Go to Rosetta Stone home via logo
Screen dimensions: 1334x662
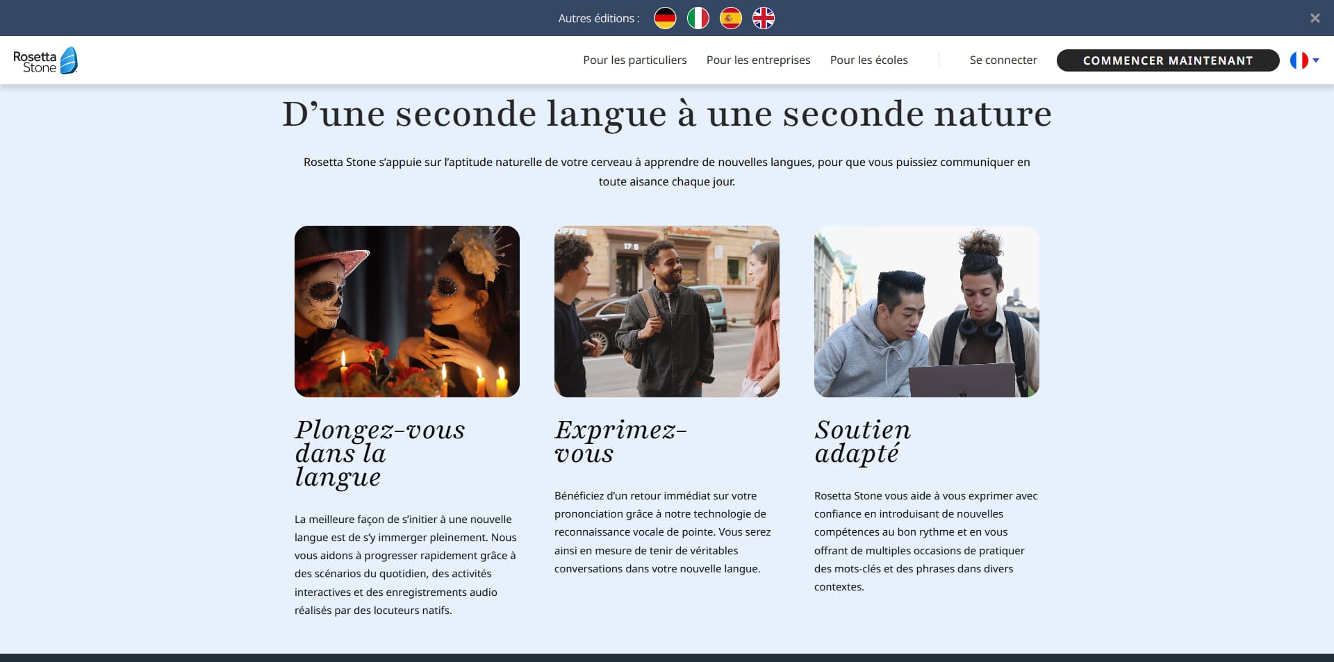[x=45, y=60]
